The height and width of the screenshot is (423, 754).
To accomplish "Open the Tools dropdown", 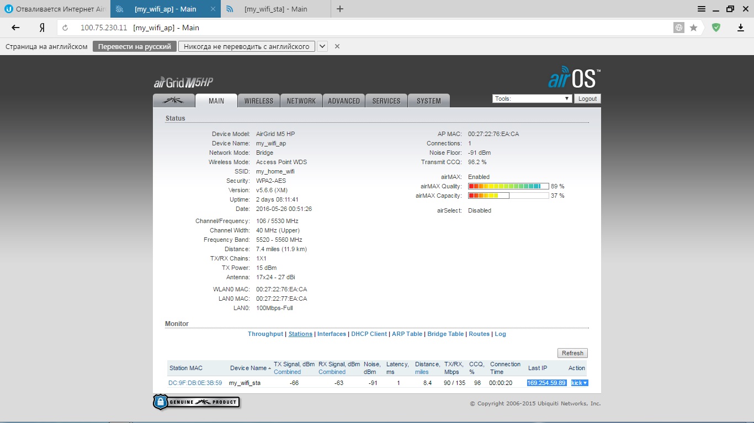I will click(x=532, y=99).
